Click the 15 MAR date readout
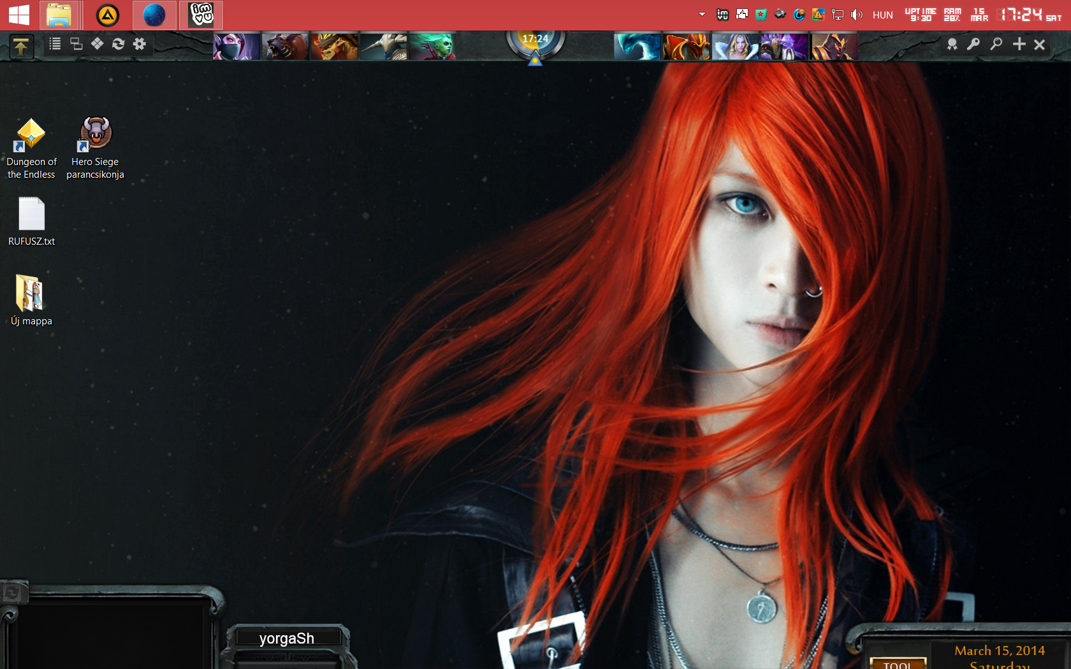The image size is (1071, 669). click(979, 15)
